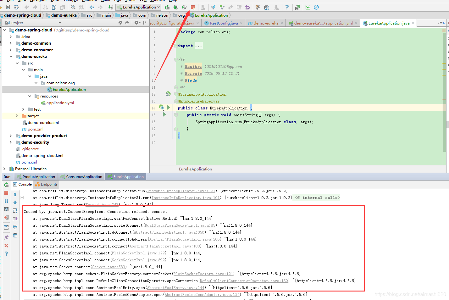Open Settings with the wrench icon

(258, 7)
